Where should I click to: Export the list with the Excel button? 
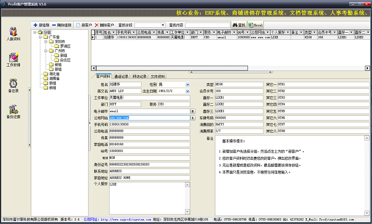tap(256, 24)
